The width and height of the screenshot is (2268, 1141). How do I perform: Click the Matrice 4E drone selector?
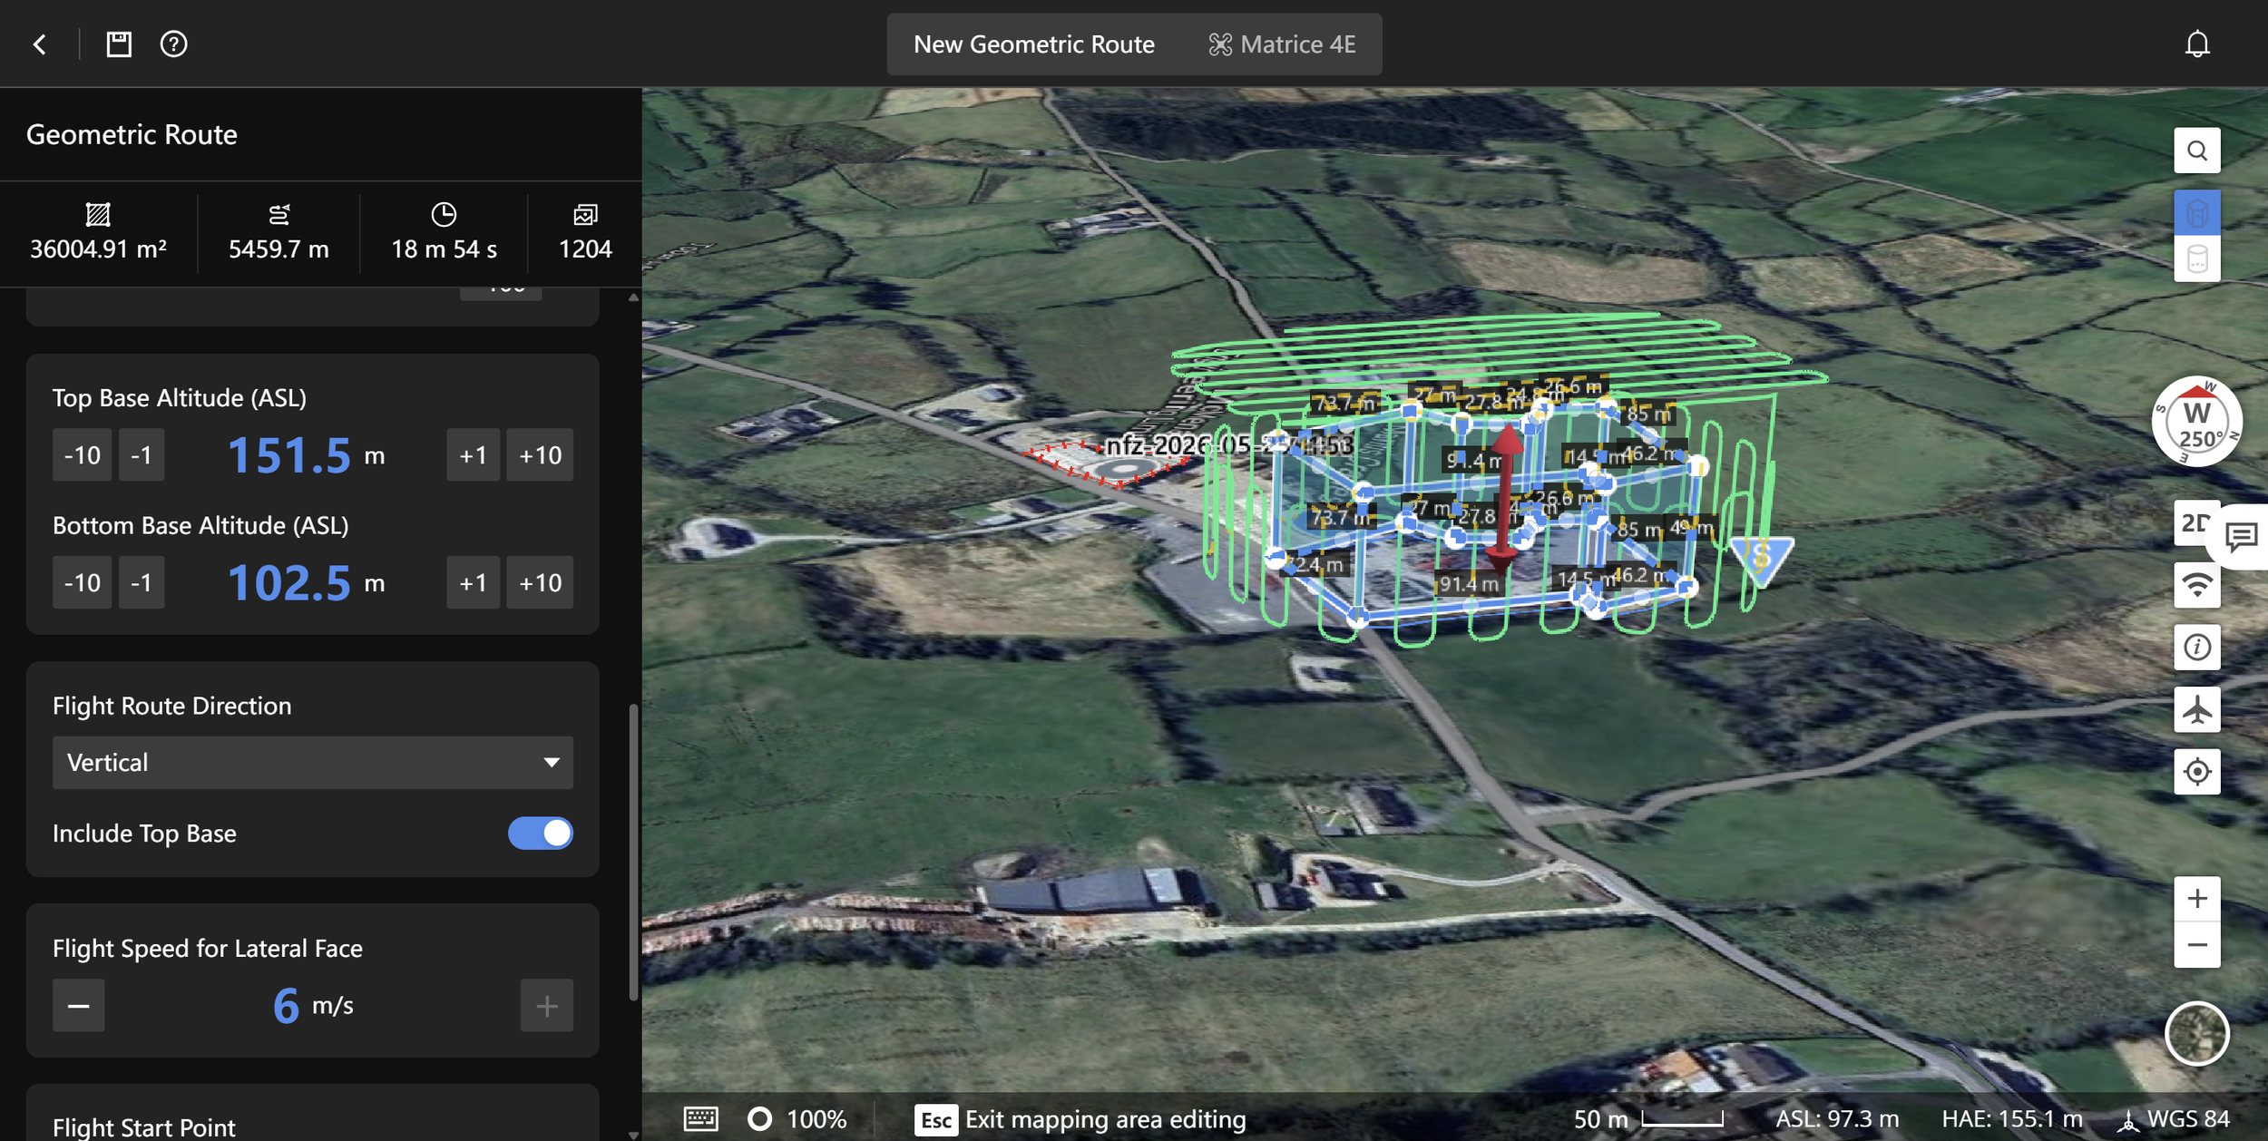[x=1282, y=44]
